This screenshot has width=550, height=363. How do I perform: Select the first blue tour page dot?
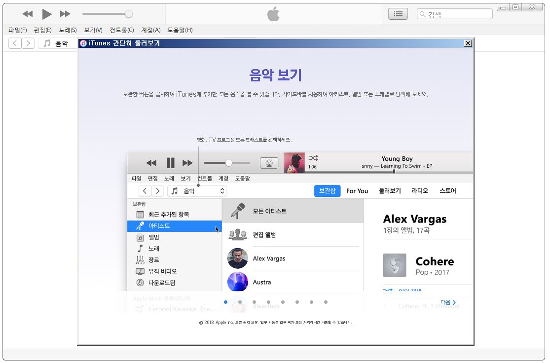pos(225,302)
